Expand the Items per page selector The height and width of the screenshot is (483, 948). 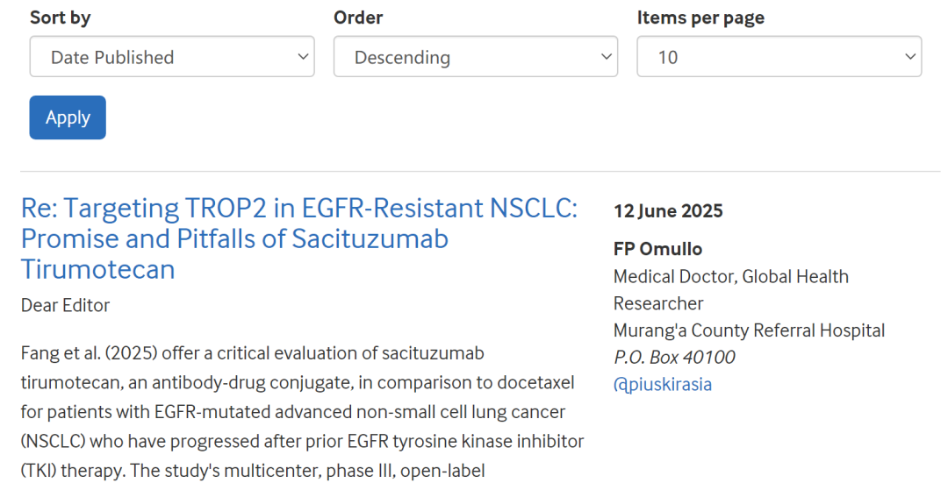coord(779,57)
